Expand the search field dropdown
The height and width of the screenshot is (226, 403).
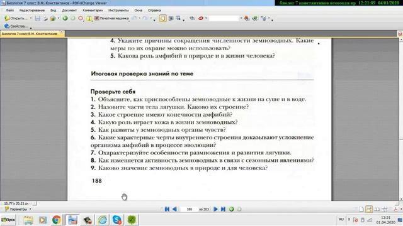pyautogui.click(x=241, y=18)
